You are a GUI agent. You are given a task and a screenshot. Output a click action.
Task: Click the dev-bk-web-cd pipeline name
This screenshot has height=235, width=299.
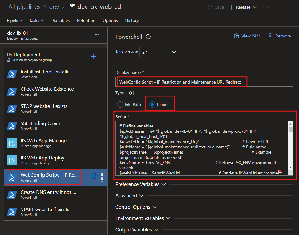[99, 7]
